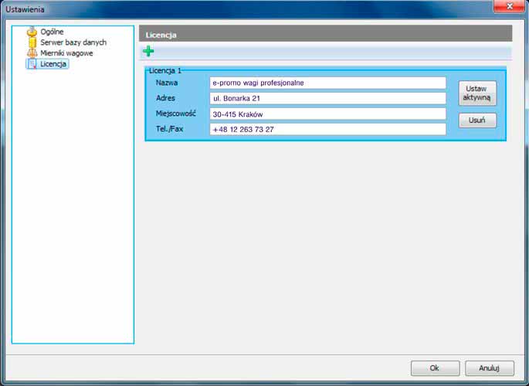Open Mierniki wagowe settings
The height and width of the screenshot is (386, 529).
(x=66, y=53)
